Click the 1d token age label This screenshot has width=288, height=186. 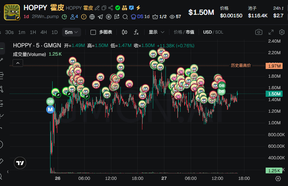point(26,17)
